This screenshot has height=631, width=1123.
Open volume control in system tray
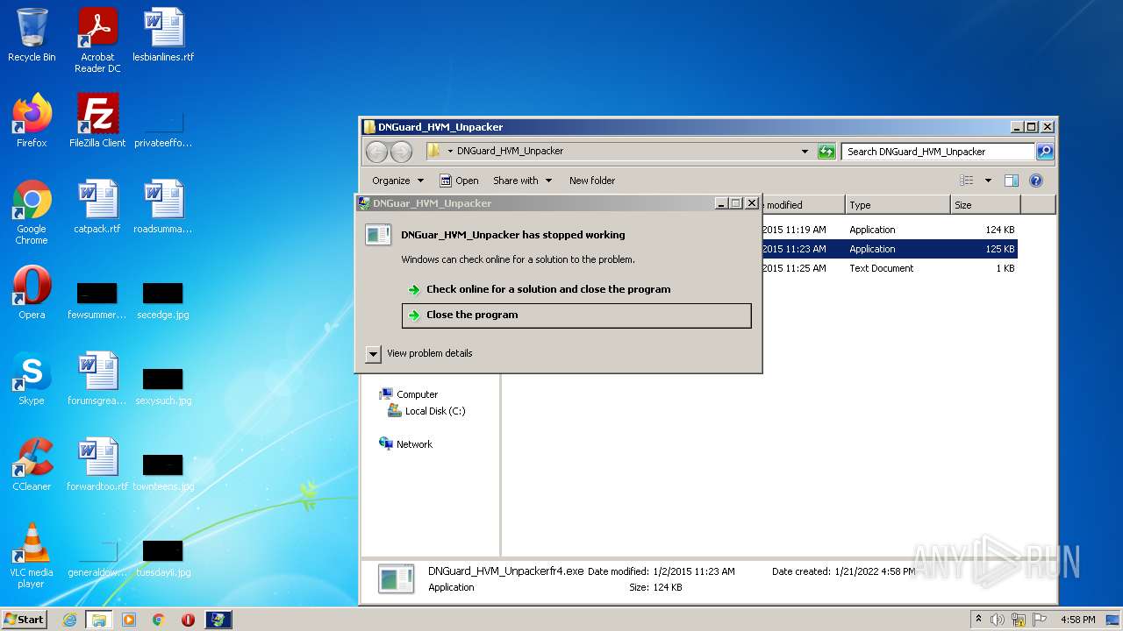998,620
